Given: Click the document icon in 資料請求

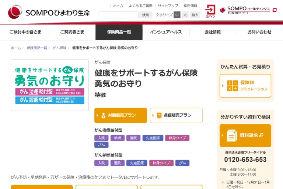Looking at the screenshot, I should click(x=232, y=135).
